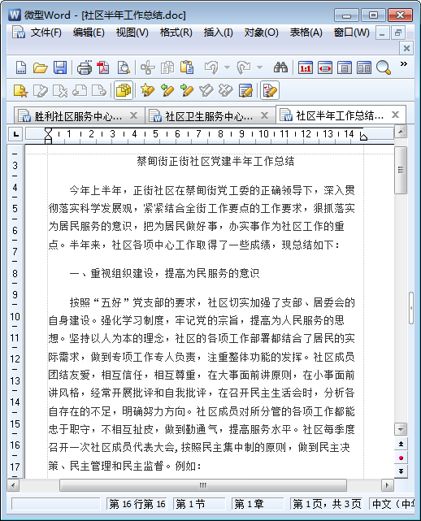The width and height of the screenshot is (421, 521).
Task: Open the 对象(O) menu
Action: tap(262, 33)
